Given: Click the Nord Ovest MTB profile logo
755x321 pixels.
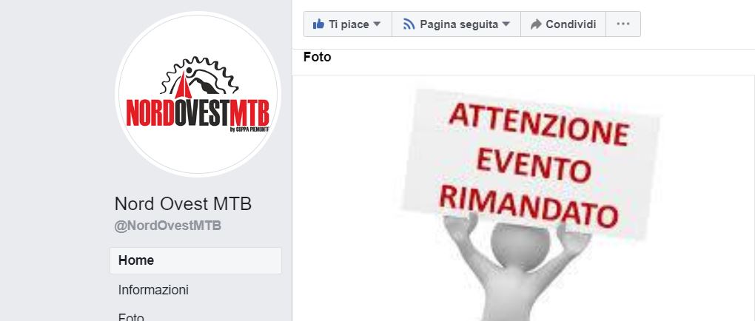Looking at the screenshot, I should (x=198, y=95).
